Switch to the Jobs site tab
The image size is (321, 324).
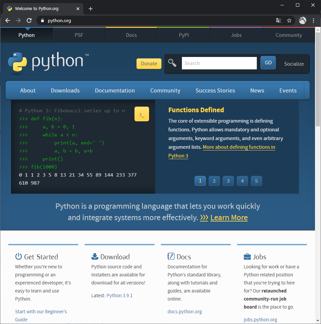tap(236, 35)
